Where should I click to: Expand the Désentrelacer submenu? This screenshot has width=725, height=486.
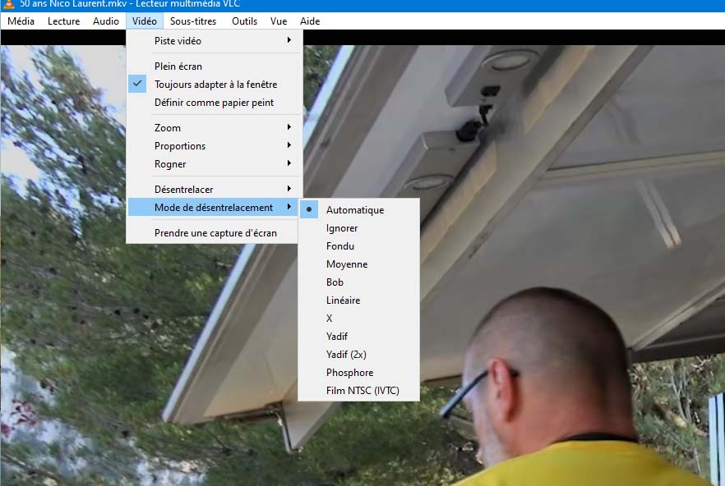pyautogui.click(x=215, y=189)
